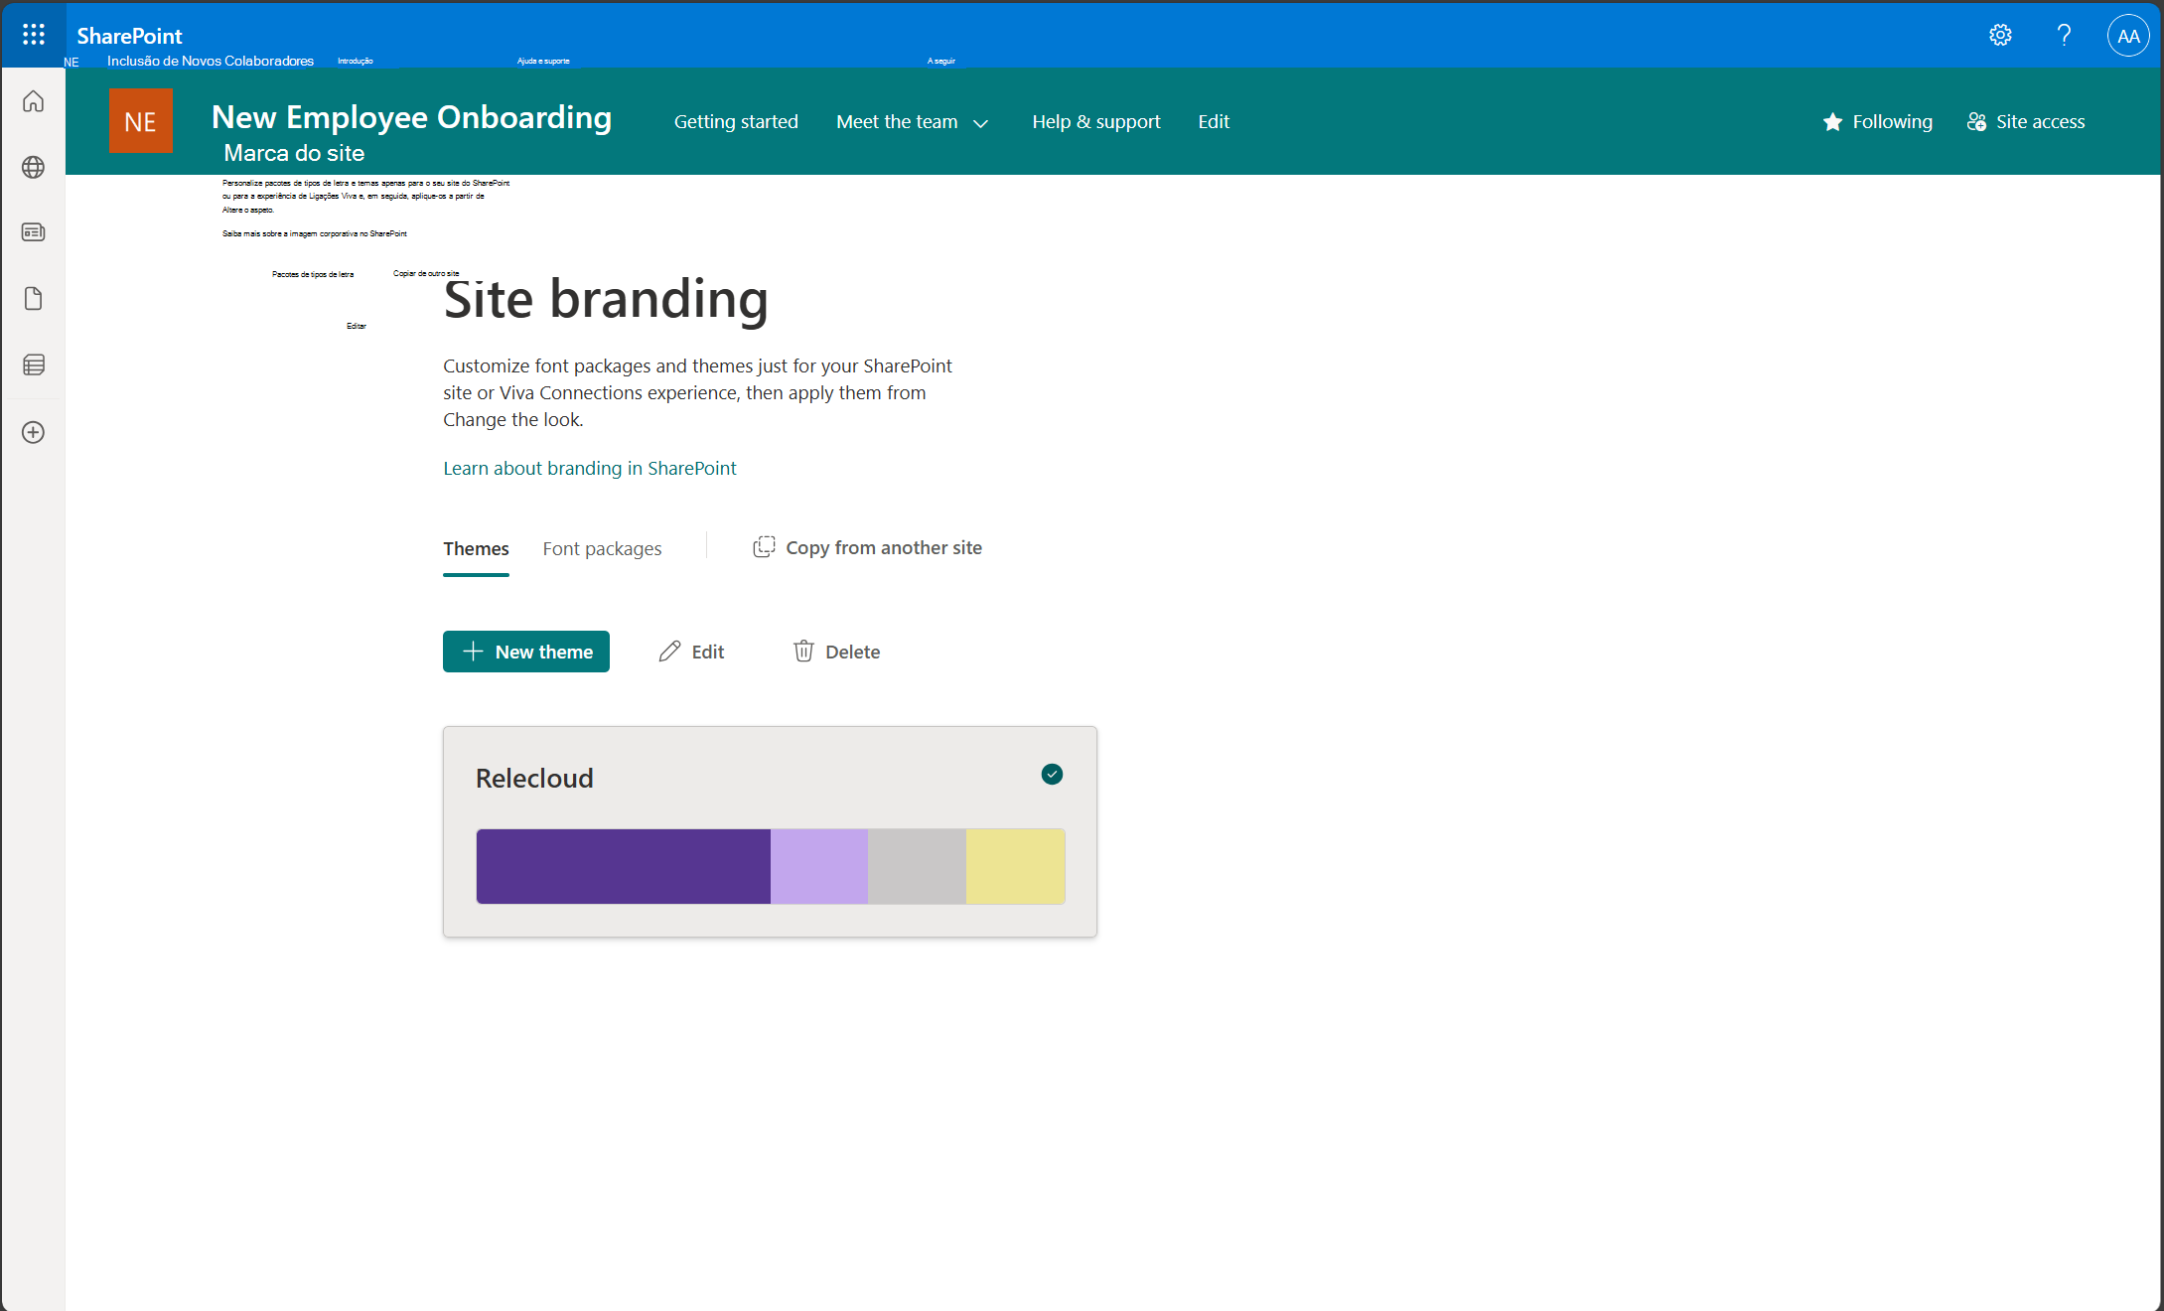Open the Settings gear icon
The image size is (2164, 1311).
2000,36
